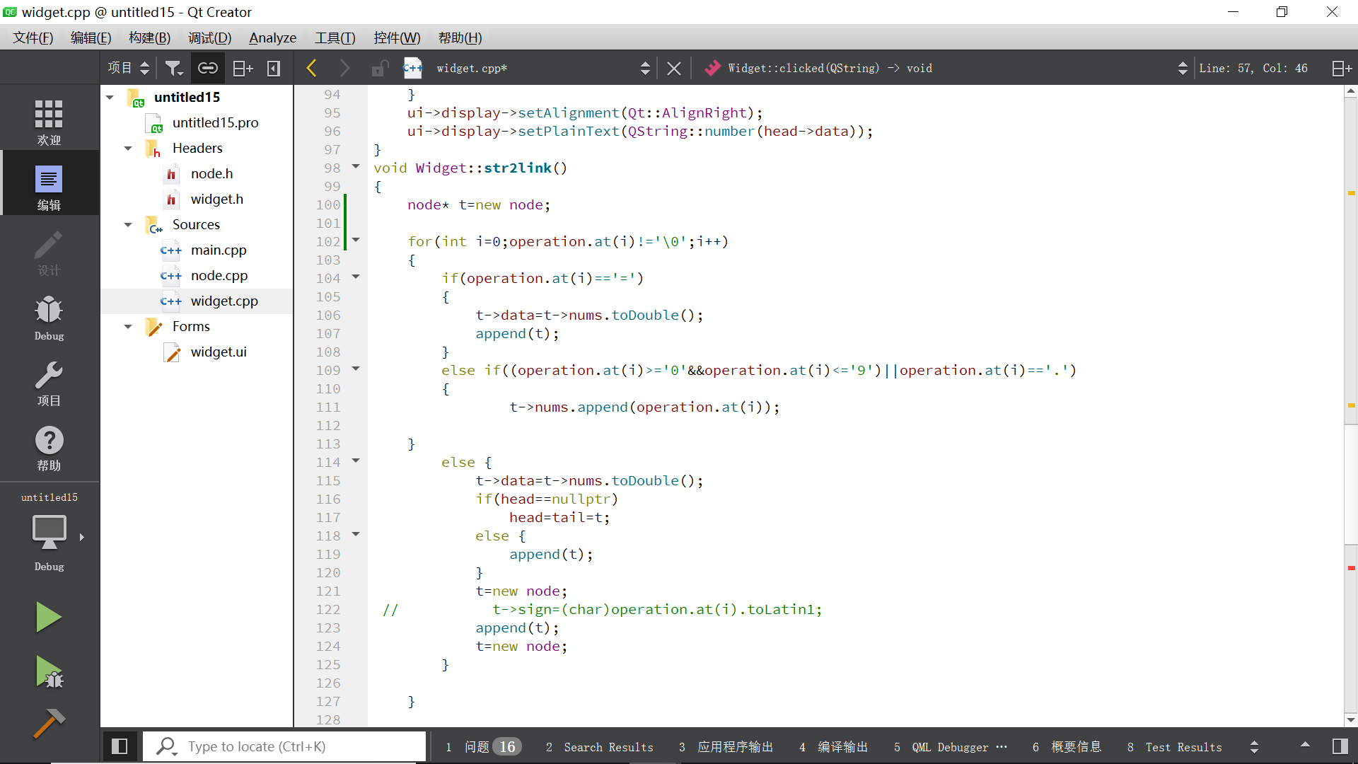Click the Build hammer icon
1358x764 pixels.
(49, 723)
